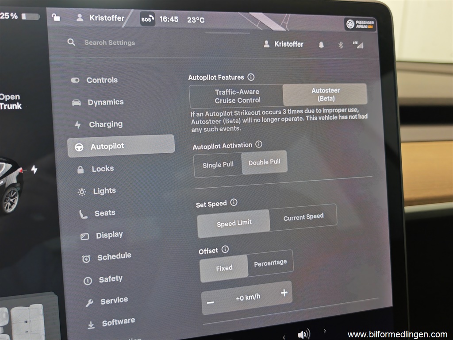
Task: Open Kristoffer profile in settings header
Action: click(284, 44)
